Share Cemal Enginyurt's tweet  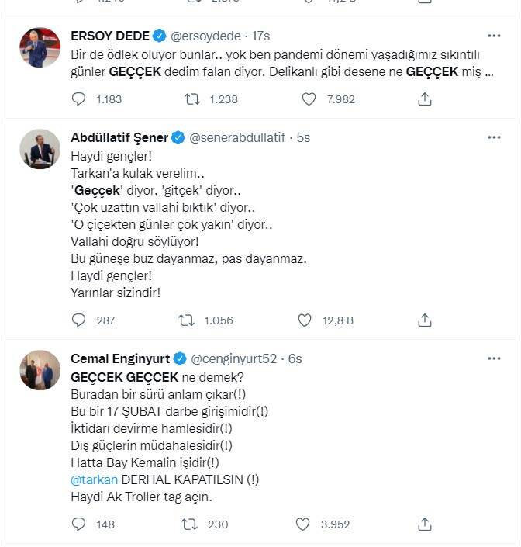tap(424, 524)
